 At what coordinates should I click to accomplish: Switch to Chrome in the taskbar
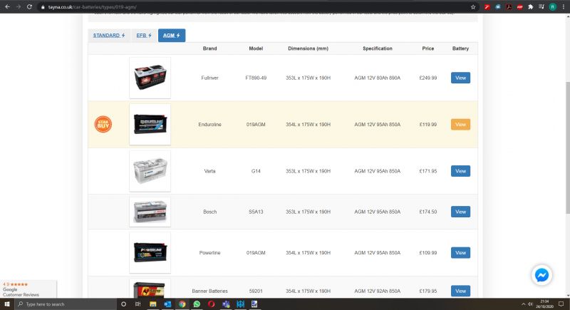point(182,304)
